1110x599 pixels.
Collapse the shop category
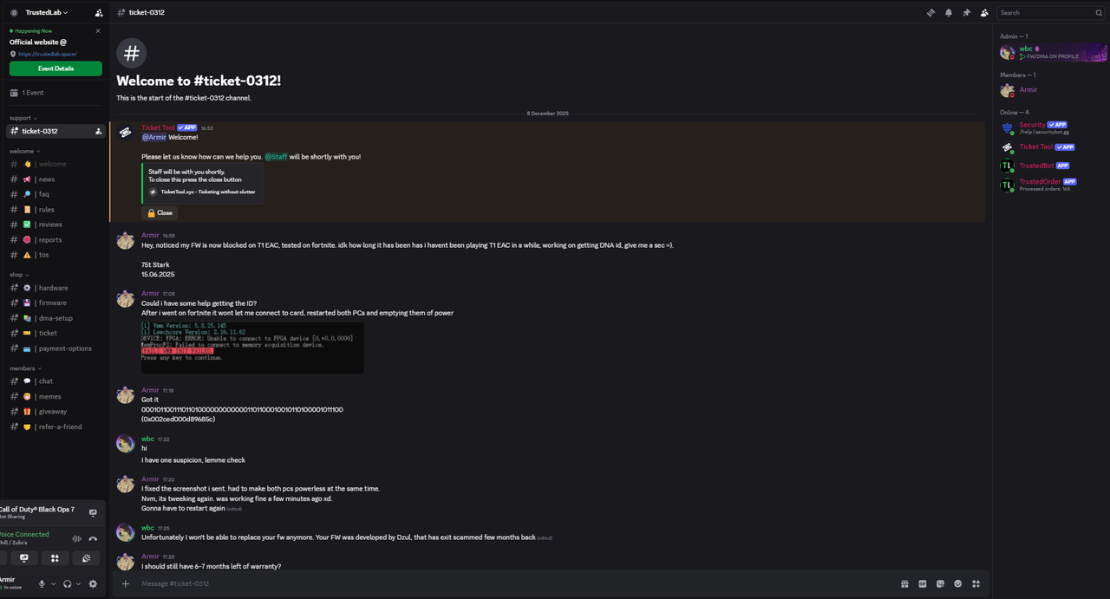click(17, 275)
